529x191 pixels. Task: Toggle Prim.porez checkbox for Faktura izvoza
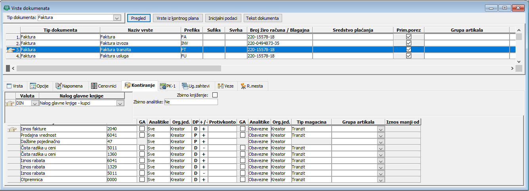click(409, 43)
